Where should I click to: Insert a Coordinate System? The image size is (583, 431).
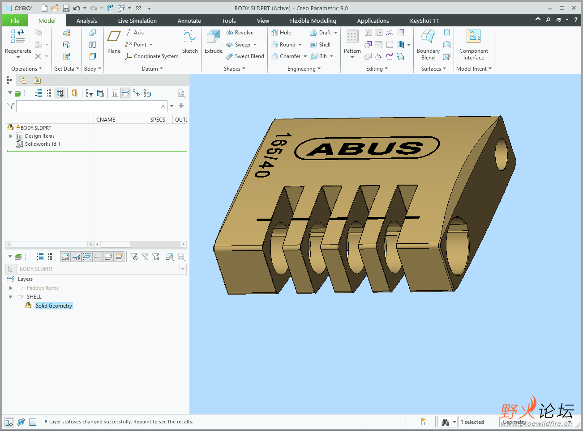coord(152,56)
